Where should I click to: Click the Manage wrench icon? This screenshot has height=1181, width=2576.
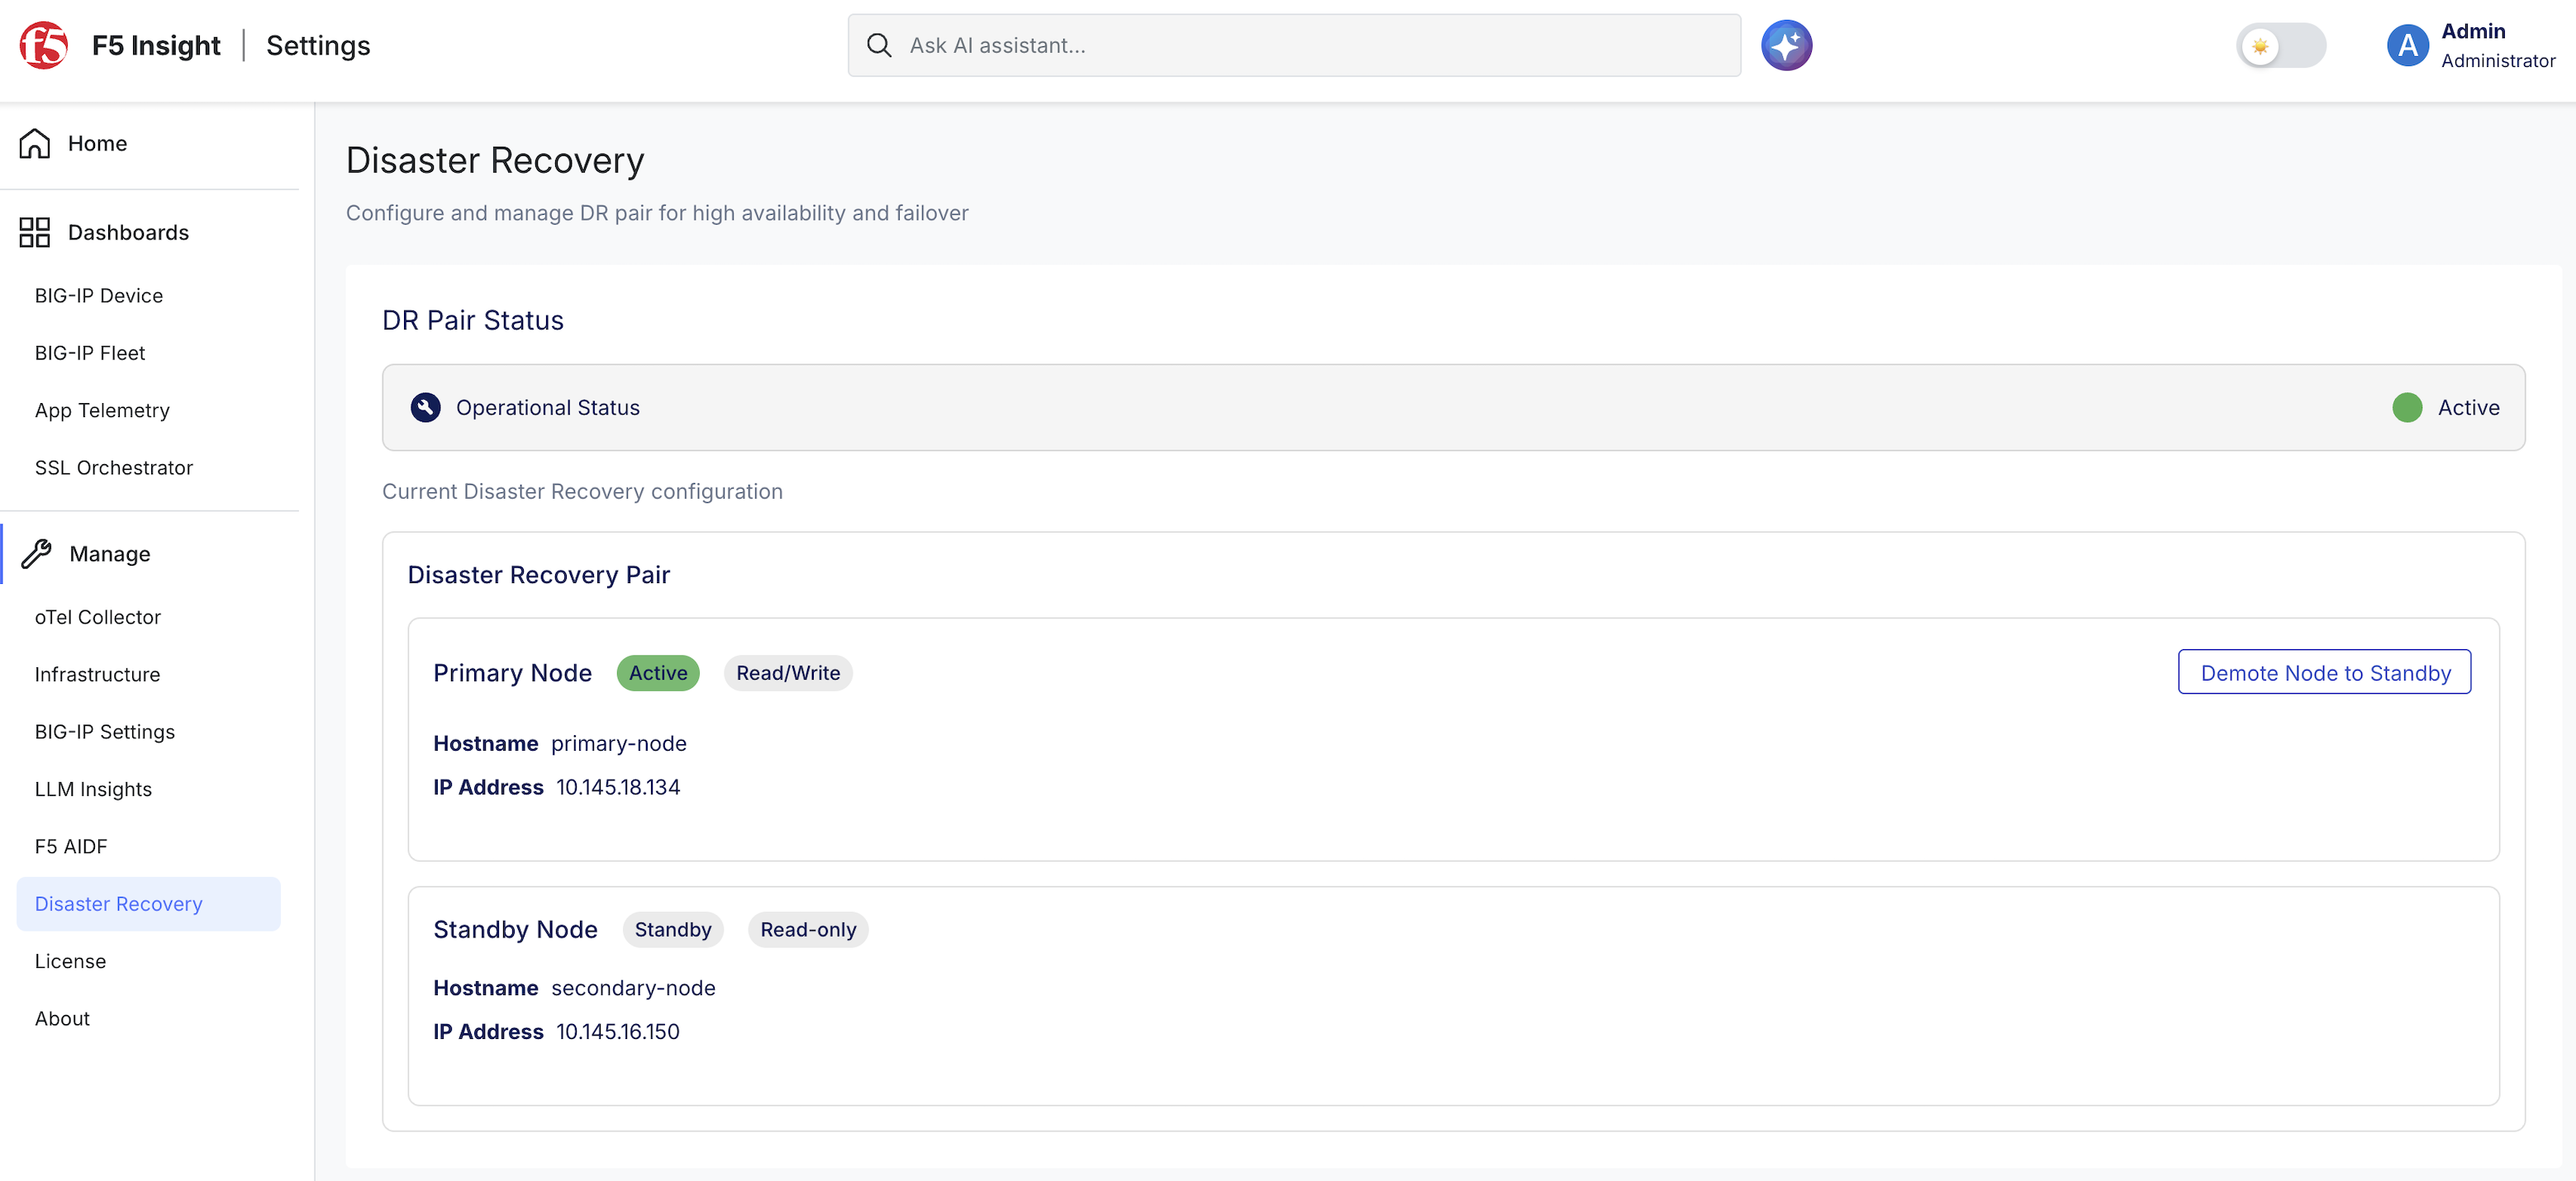point(36,553)
